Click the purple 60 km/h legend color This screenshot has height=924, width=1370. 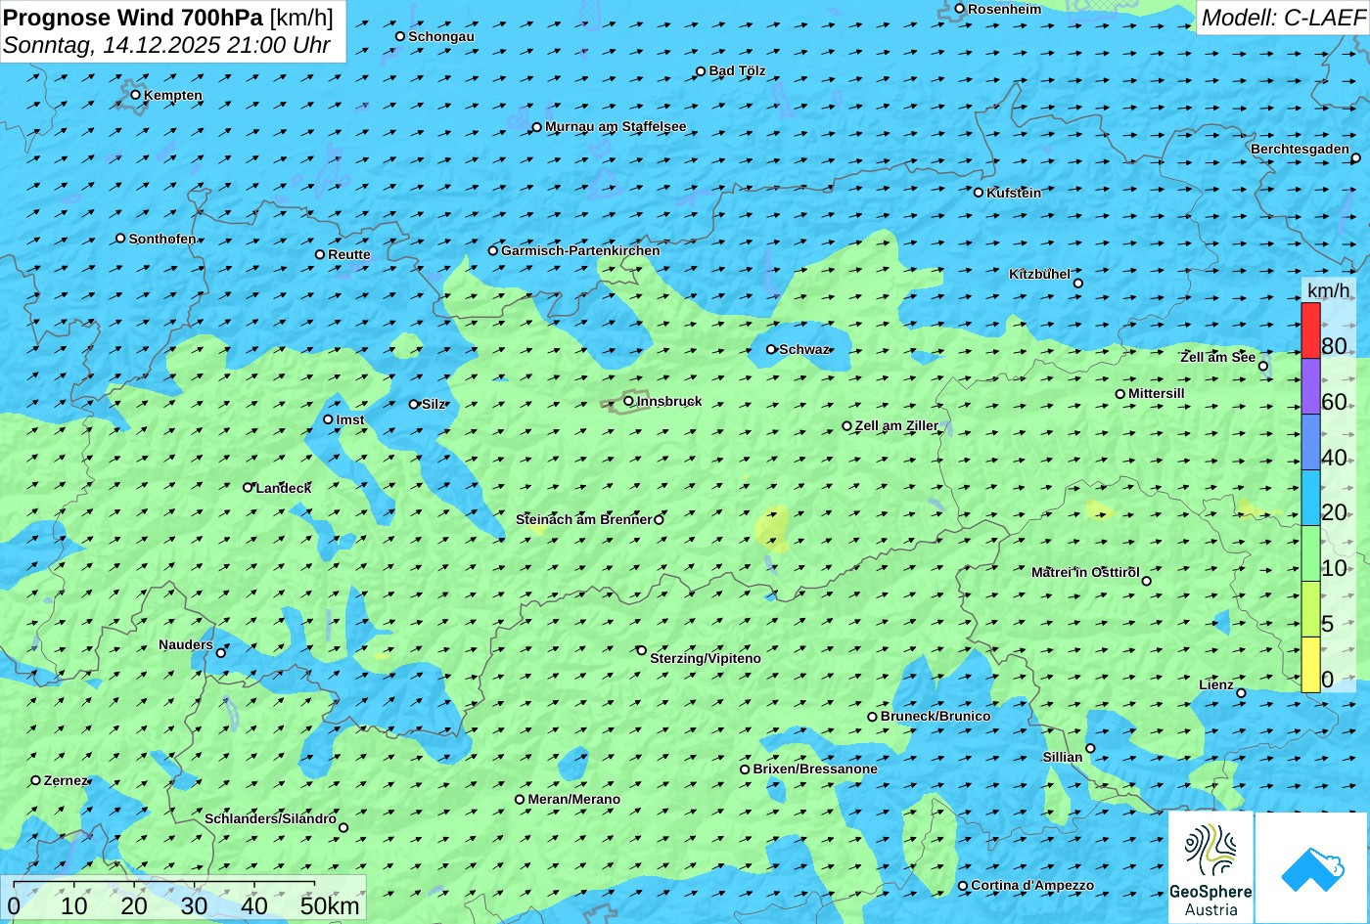pos(1310,386)
